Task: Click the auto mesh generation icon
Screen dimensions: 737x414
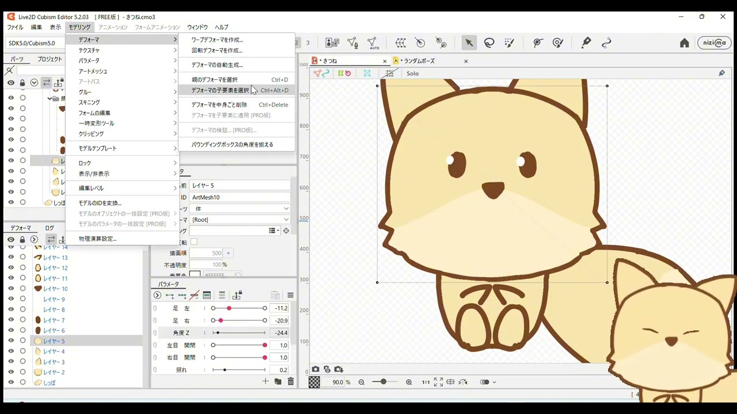Action: coord(373,43)
